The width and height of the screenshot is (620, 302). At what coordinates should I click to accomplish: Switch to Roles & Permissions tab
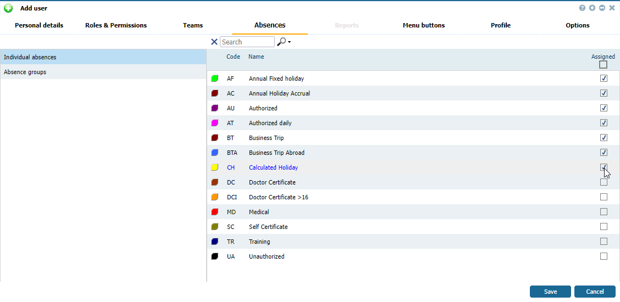coord(116,25)
